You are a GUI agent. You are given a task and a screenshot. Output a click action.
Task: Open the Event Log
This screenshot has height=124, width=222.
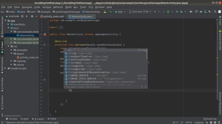[210, 119]
